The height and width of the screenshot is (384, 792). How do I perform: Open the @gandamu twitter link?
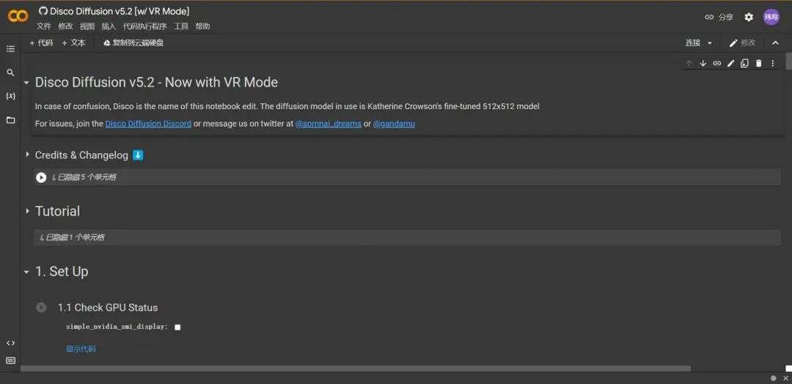pos(394,124)
